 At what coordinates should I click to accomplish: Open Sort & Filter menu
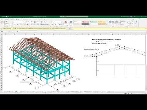coord(128,23)
